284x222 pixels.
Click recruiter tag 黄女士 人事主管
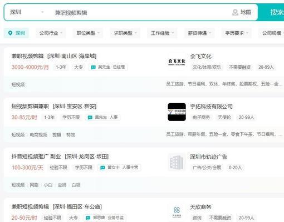[119, 168]
